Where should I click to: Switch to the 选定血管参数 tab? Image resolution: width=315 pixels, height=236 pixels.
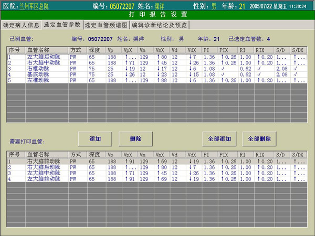(x=62, y=25)
